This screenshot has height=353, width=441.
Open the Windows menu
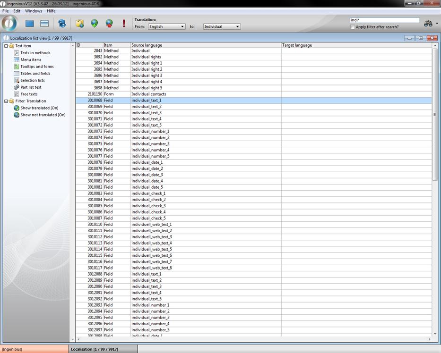click(33, 11)
